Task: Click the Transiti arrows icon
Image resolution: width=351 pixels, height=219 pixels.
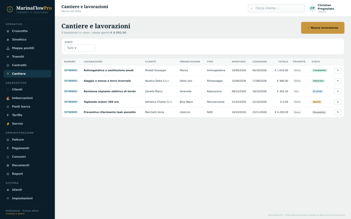Action: pos(8,57)
